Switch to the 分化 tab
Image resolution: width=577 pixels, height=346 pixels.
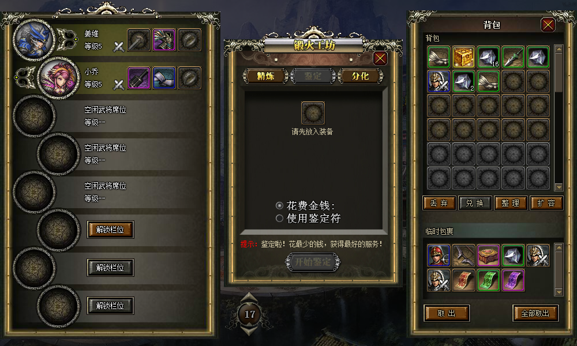[x=360, y=76]
